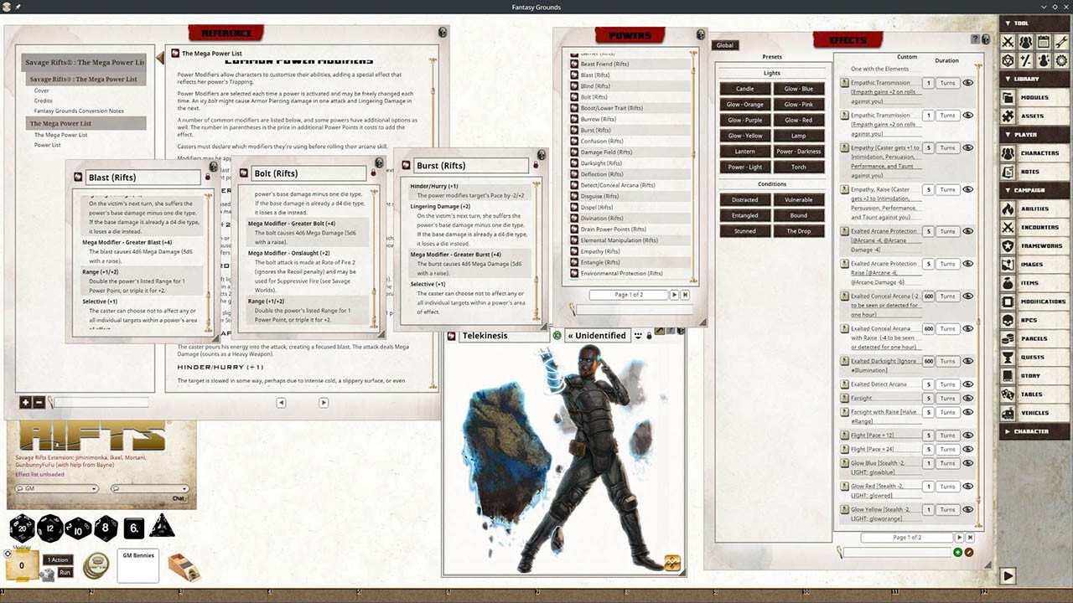Switch to the Global tab in Effects
Image resolution: width=1073 pixels, height=603 pixels.
(724, 44)
